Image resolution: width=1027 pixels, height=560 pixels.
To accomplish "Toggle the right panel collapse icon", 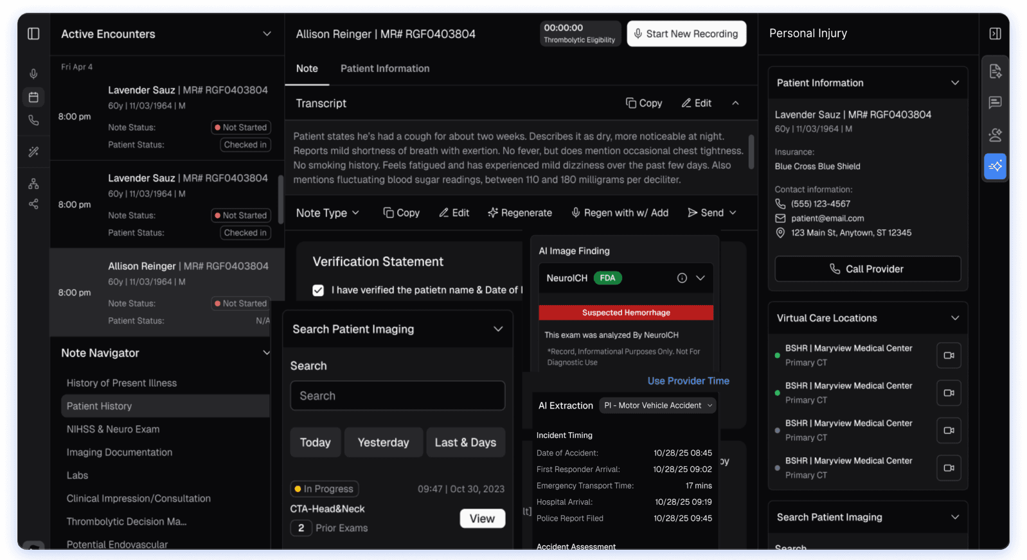I will 995,33.
